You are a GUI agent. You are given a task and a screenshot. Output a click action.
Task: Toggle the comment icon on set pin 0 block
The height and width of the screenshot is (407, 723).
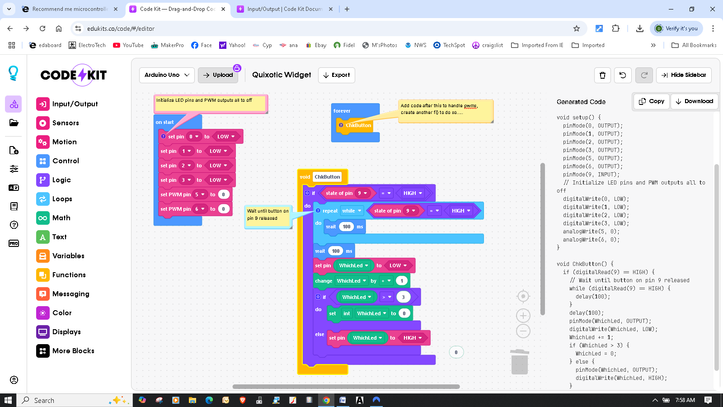click(163, 136)
